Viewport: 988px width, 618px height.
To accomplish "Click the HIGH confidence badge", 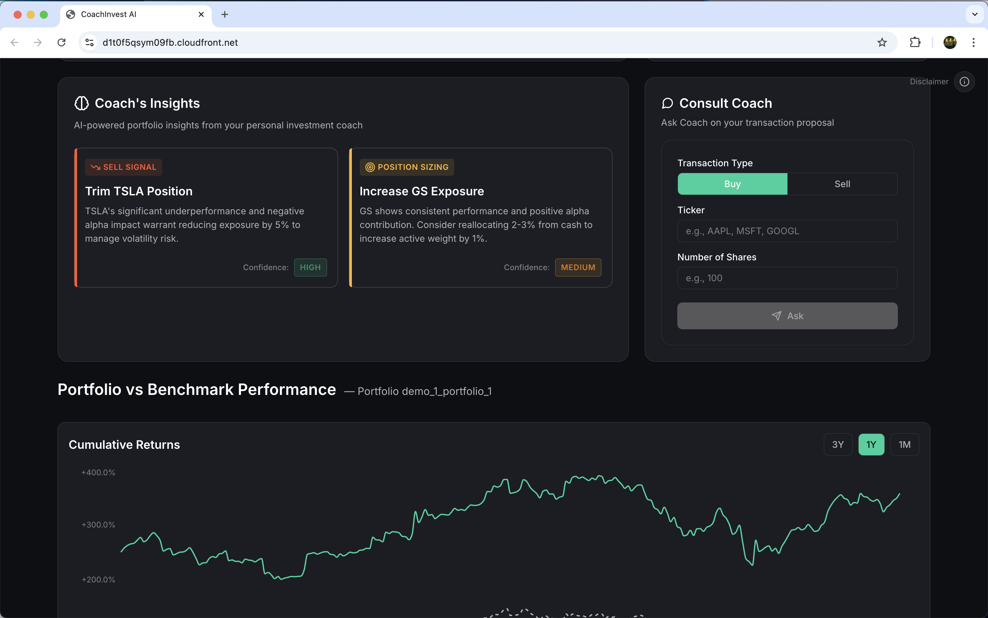I will coord(310,267).
